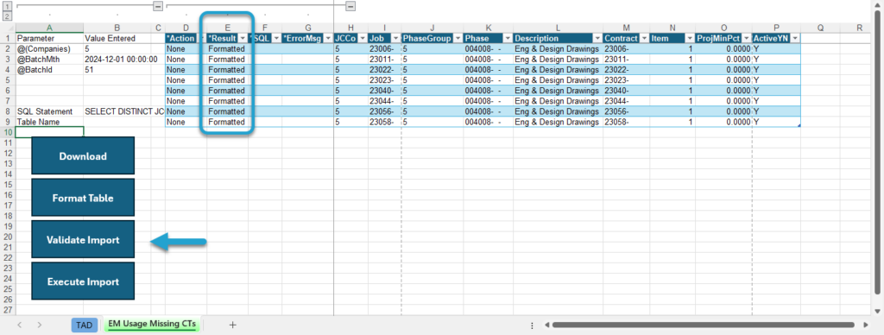Click the *Action header cell
Screen dimensions: 884x335
coord(186,38)
